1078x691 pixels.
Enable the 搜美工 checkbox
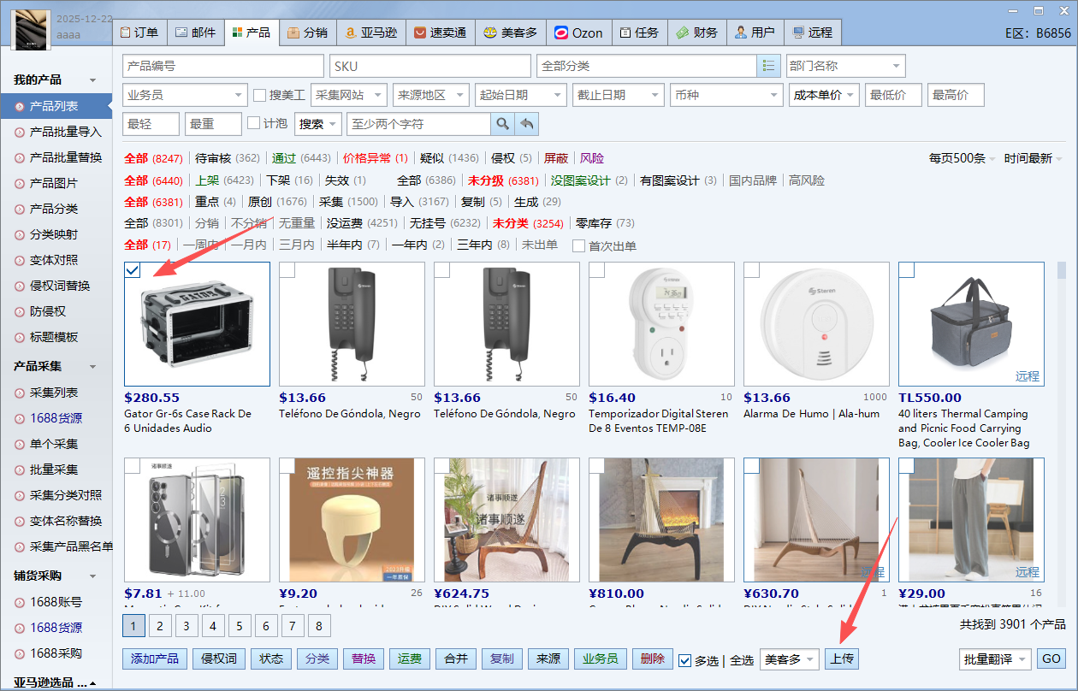click(x=260, y=95)
